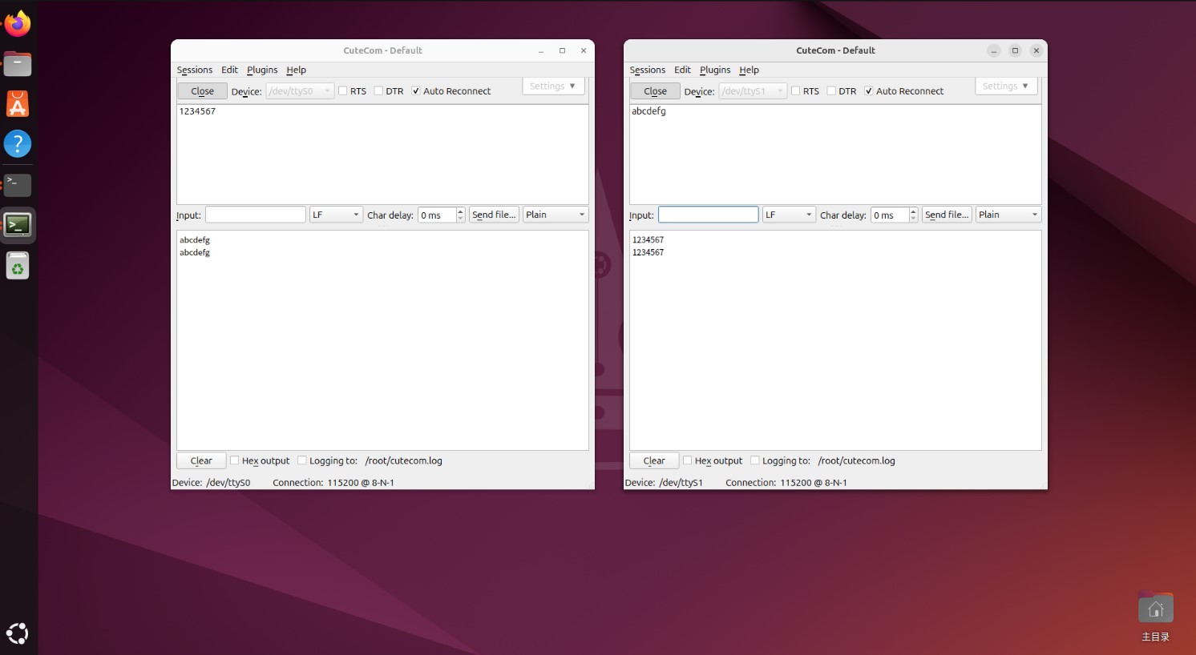
Task: Open Firefox from the dock
Action: (x=18, y=23)
